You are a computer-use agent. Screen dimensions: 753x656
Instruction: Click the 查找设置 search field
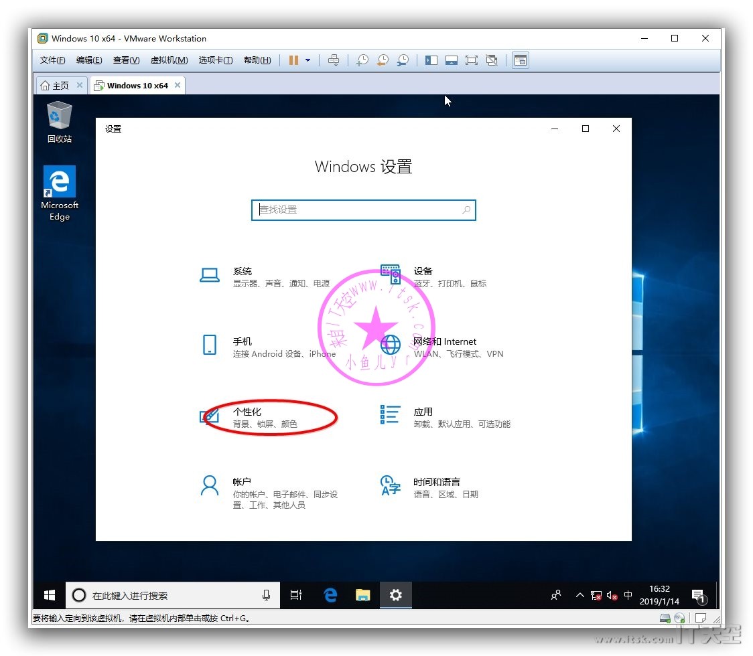click(364, 210)
